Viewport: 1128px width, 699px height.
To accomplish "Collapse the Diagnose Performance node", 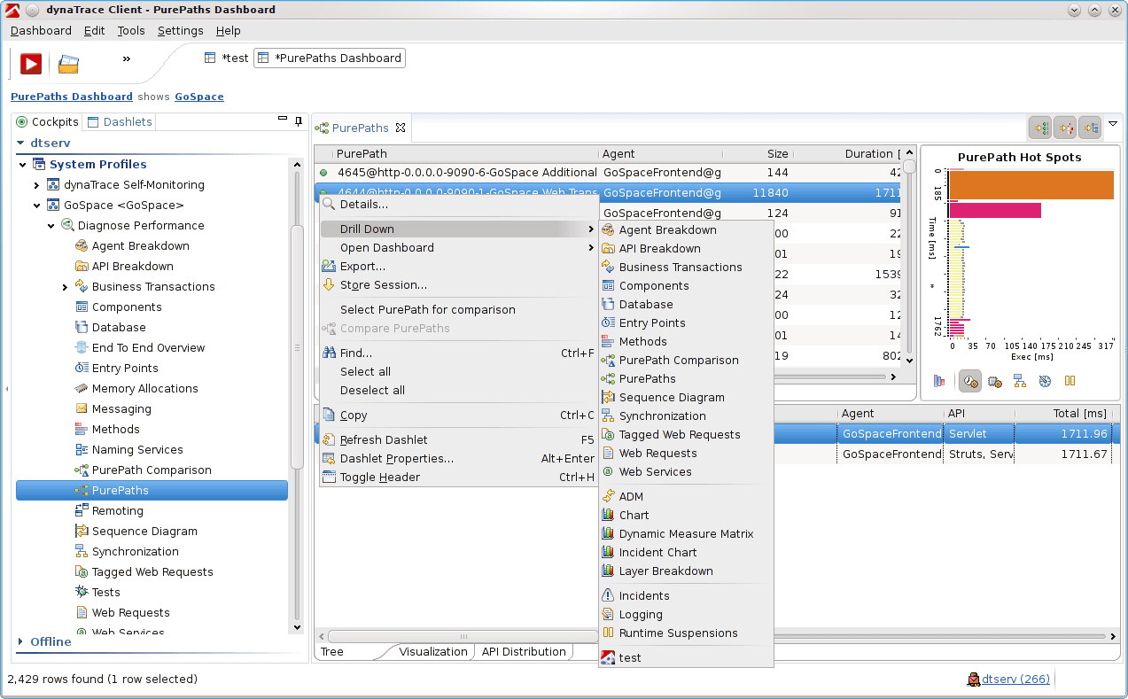I will [x=51, y=225].
